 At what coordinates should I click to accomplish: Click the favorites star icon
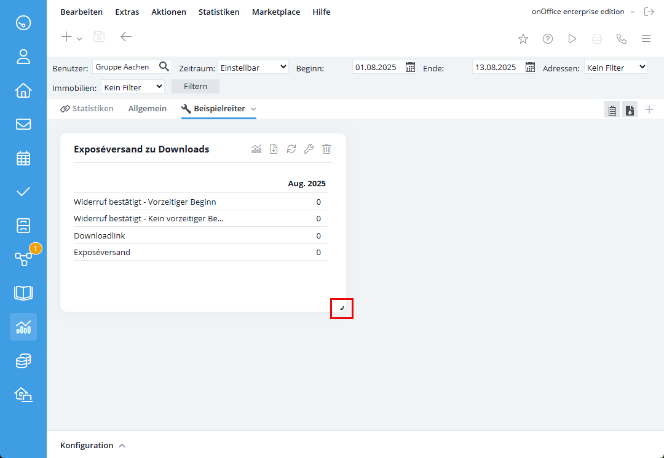click(523, 39)
